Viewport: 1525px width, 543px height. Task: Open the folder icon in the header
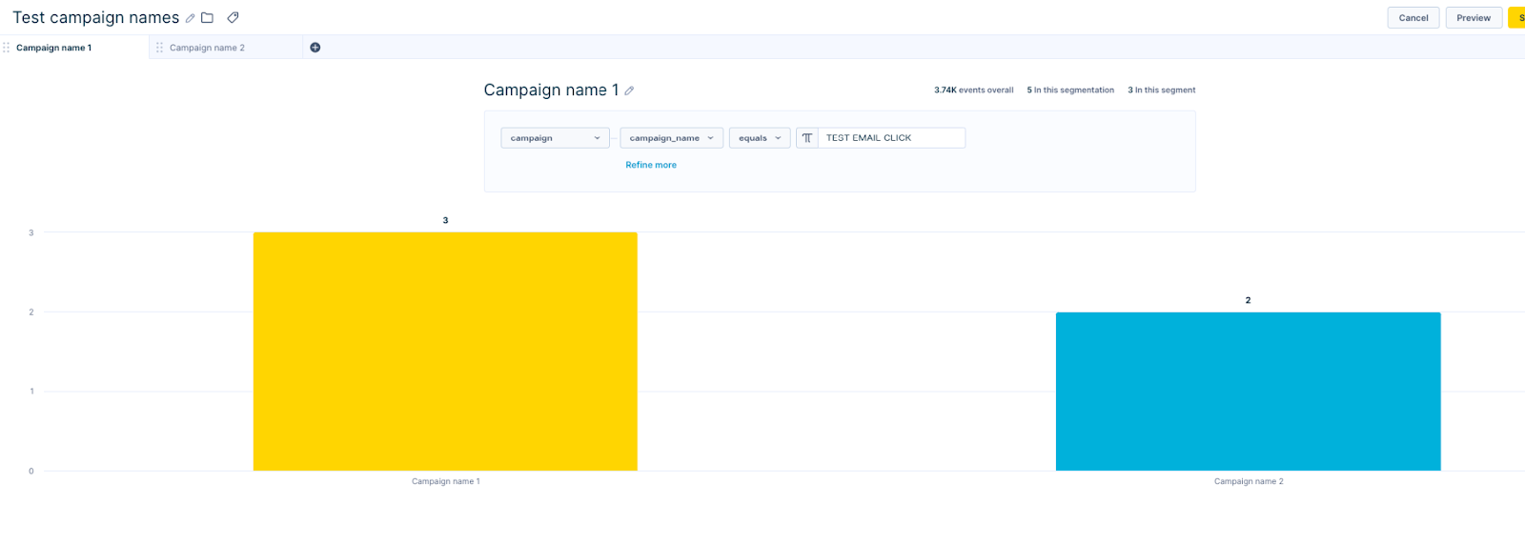(207, 18)
